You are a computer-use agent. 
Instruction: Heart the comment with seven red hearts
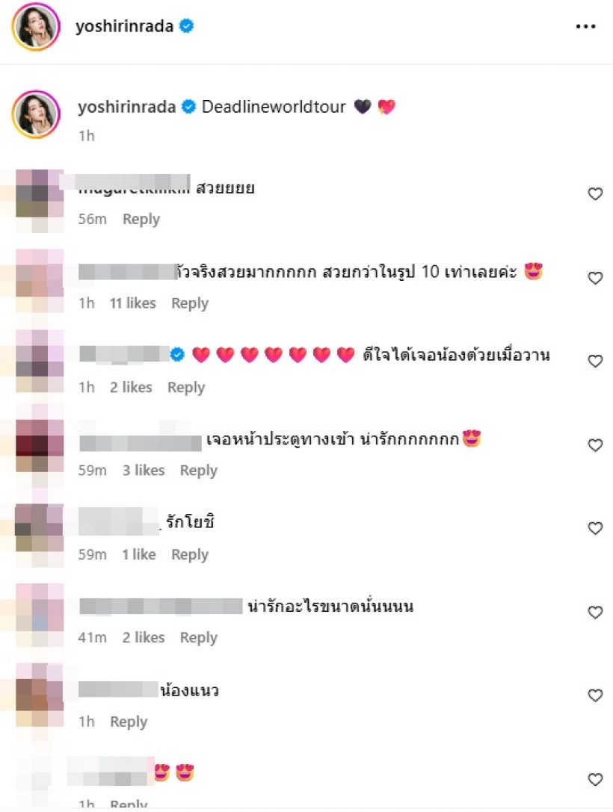point(595,361)
